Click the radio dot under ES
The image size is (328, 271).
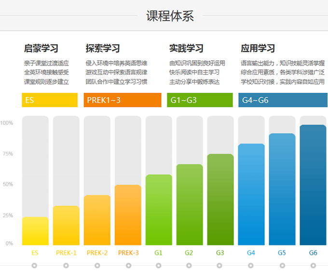tap(35, 265)
